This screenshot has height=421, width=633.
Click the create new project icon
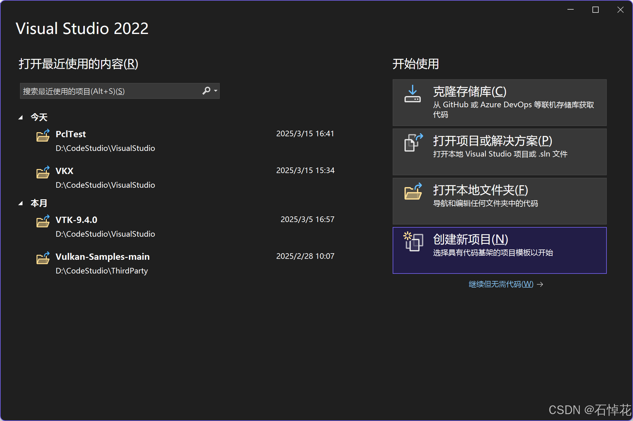point(412,242)
